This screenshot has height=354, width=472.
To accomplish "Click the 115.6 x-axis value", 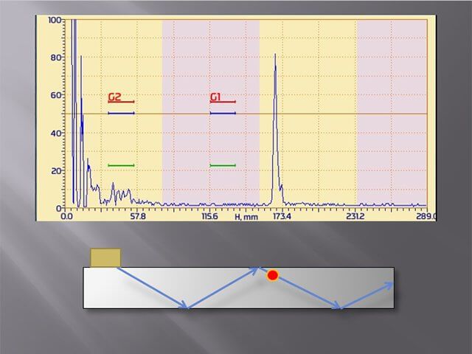I will (x=209, y=217).
